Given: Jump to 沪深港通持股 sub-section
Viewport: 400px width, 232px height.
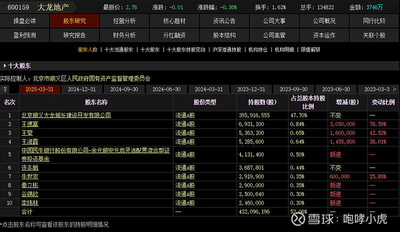Looking at the screenshot, I should pos(227,50).
